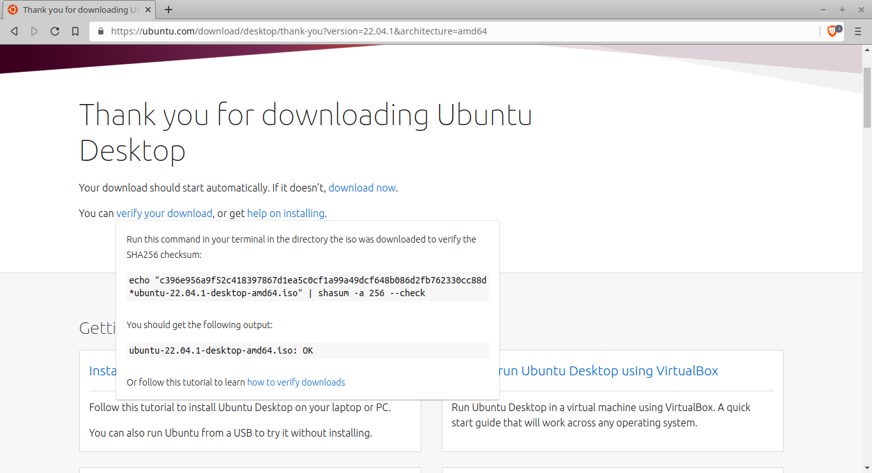Maximize the browser window
Viewport: 872px width, 473px height.
842,10
